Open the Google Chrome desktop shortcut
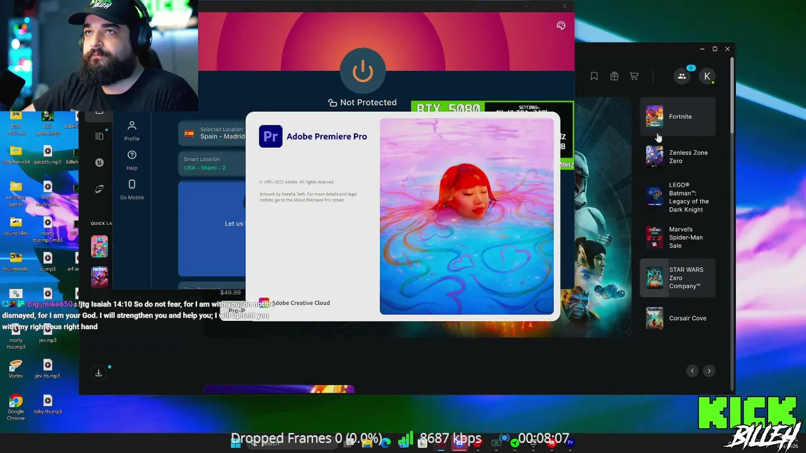This screenshot has width=806, height=453. [x=16, y=408]
